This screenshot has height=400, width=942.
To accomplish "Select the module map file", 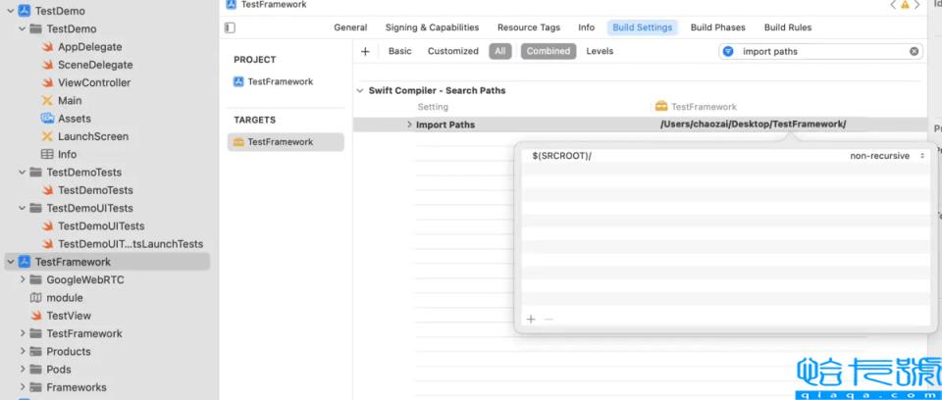I will (x=65, y=298).
